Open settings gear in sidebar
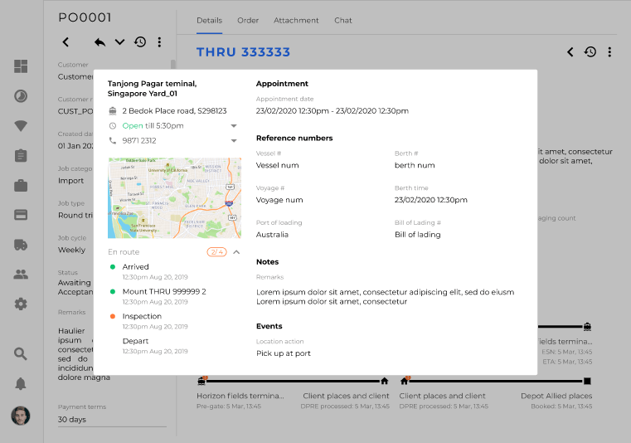 [21, 304]
